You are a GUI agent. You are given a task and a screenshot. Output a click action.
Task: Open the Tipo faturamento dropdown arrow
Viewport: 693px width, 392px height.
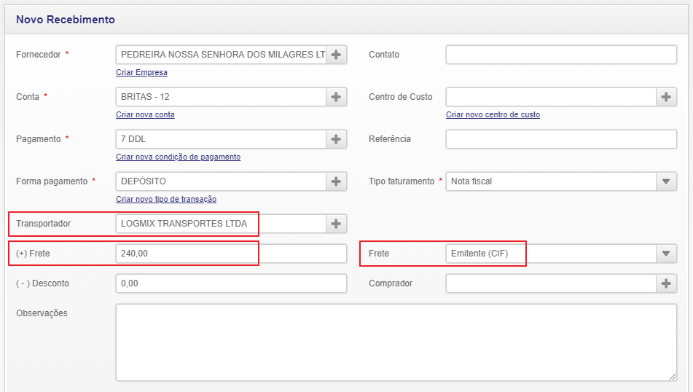(x=666, y=181)
